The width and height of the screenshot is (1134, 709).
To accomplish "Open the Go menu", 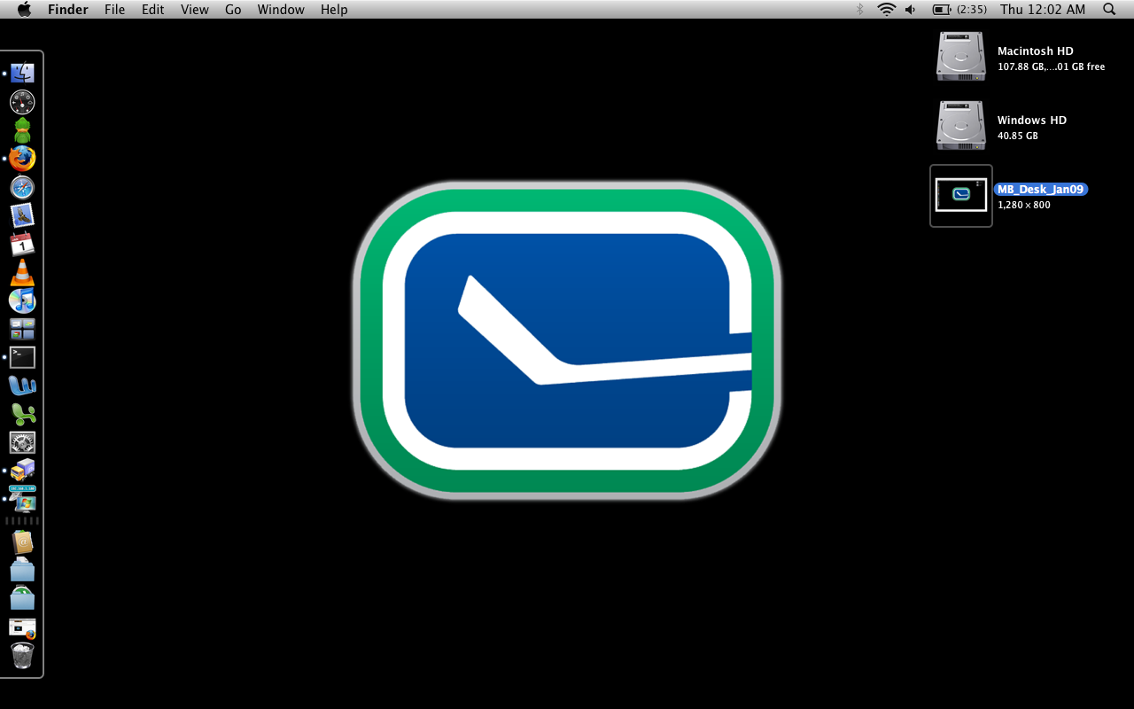I will [x=233, y=9].
